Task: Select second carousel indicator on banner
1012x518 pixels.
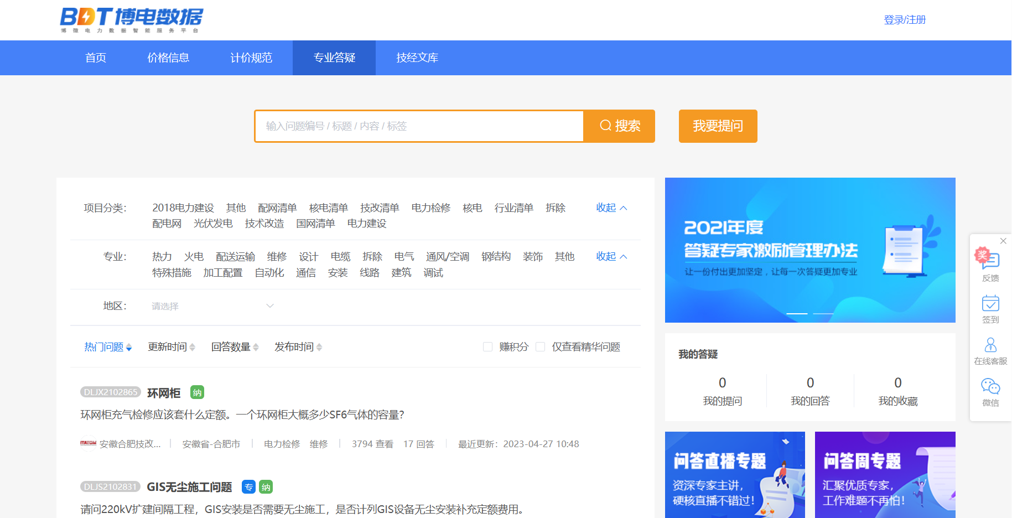Action: tap(823, 314)
